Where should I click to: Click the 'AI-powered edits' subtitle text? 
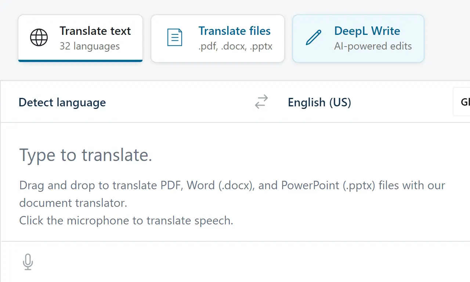[x=373, y=46]
